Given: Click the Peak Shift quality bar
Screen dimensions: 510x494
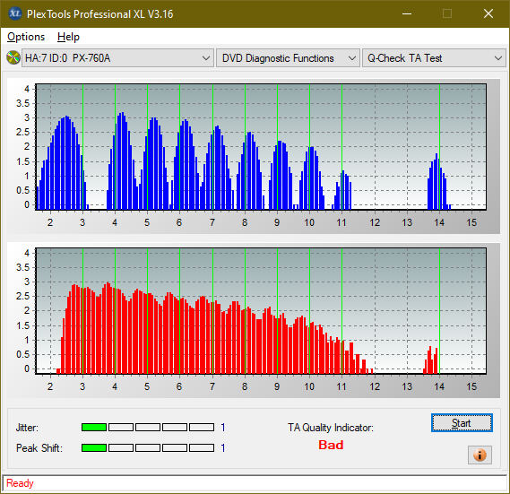Looking at the screenshot, I should 148,447.
